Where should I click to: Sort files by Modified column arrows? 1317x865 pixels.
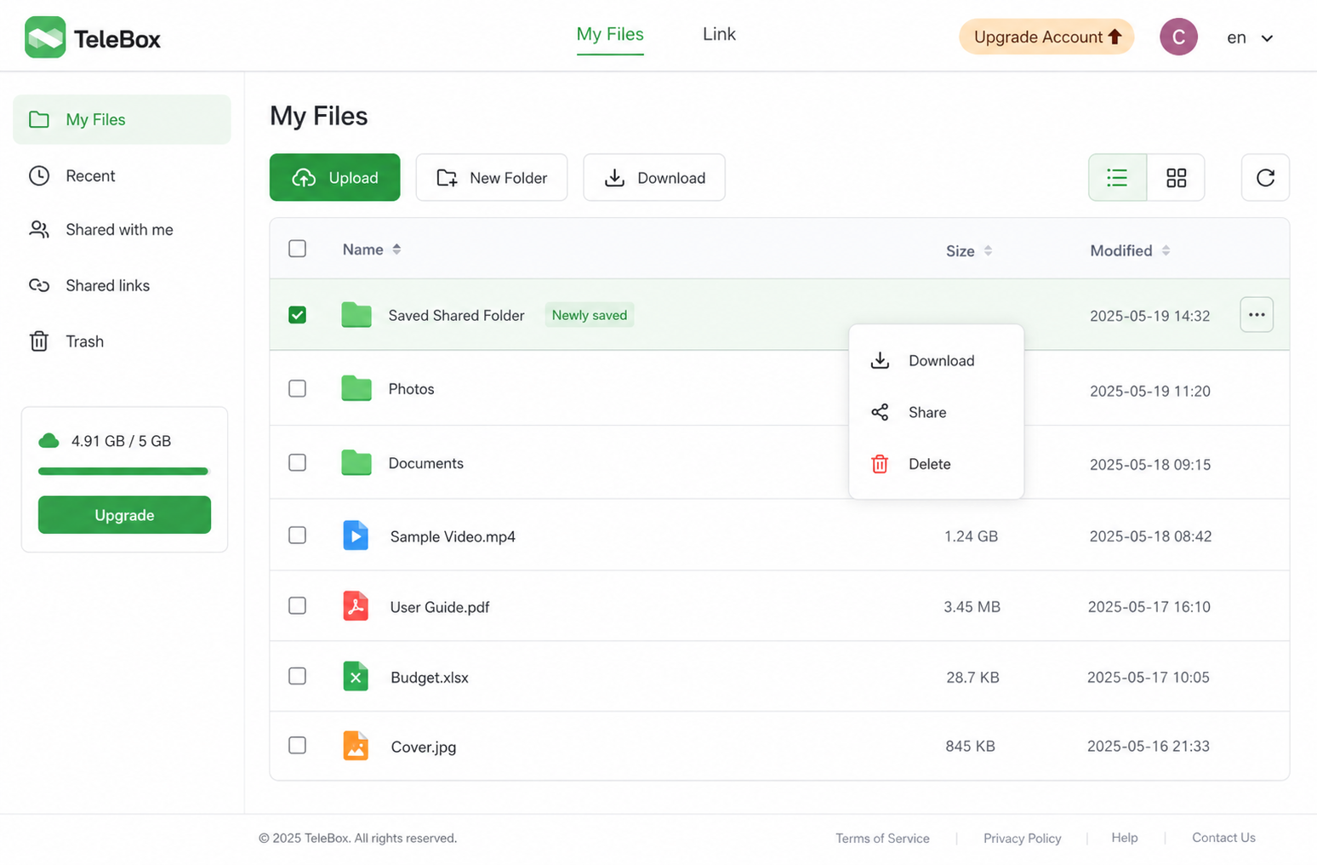[1166, 250]
